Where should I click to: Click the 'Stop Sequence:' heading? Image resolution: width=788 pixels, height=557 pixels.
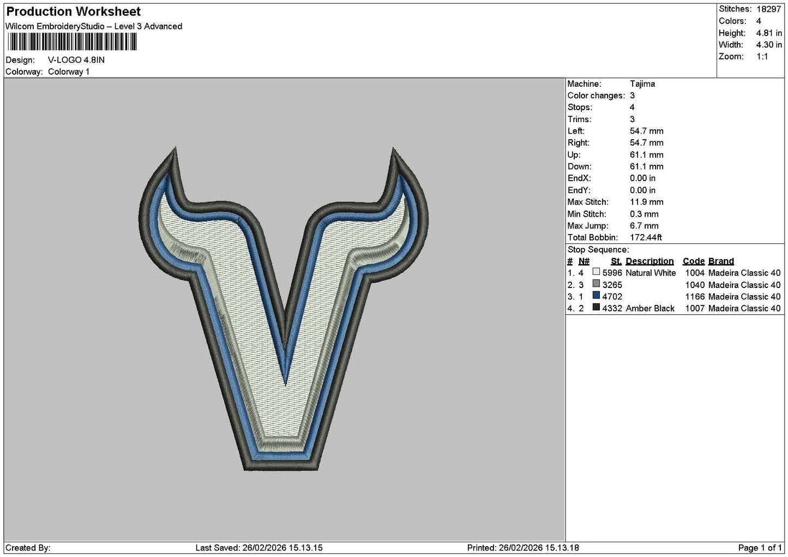(x=598, y=250)
